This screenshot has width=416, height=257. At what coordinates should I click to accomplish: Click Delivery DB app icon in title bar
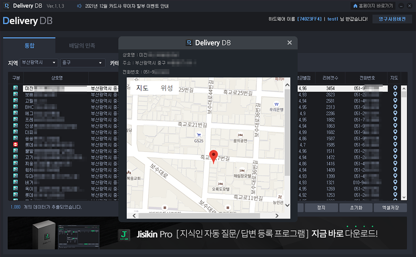7,5
